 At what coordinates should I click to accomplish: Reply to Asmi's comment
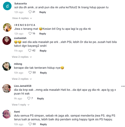pos(43,124)
